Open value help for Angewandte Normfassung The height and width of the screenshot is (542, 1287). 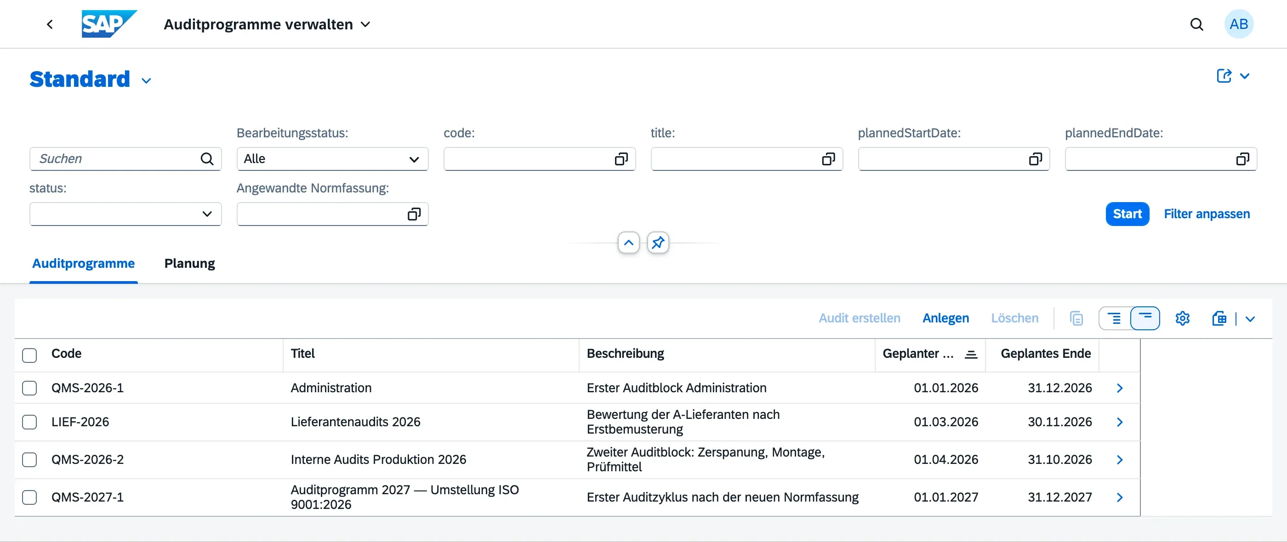point(414,214)
